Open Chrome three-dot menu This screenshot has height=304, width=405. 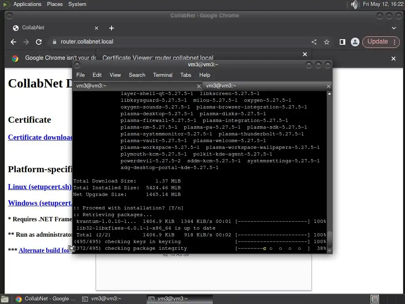point(395,42)
